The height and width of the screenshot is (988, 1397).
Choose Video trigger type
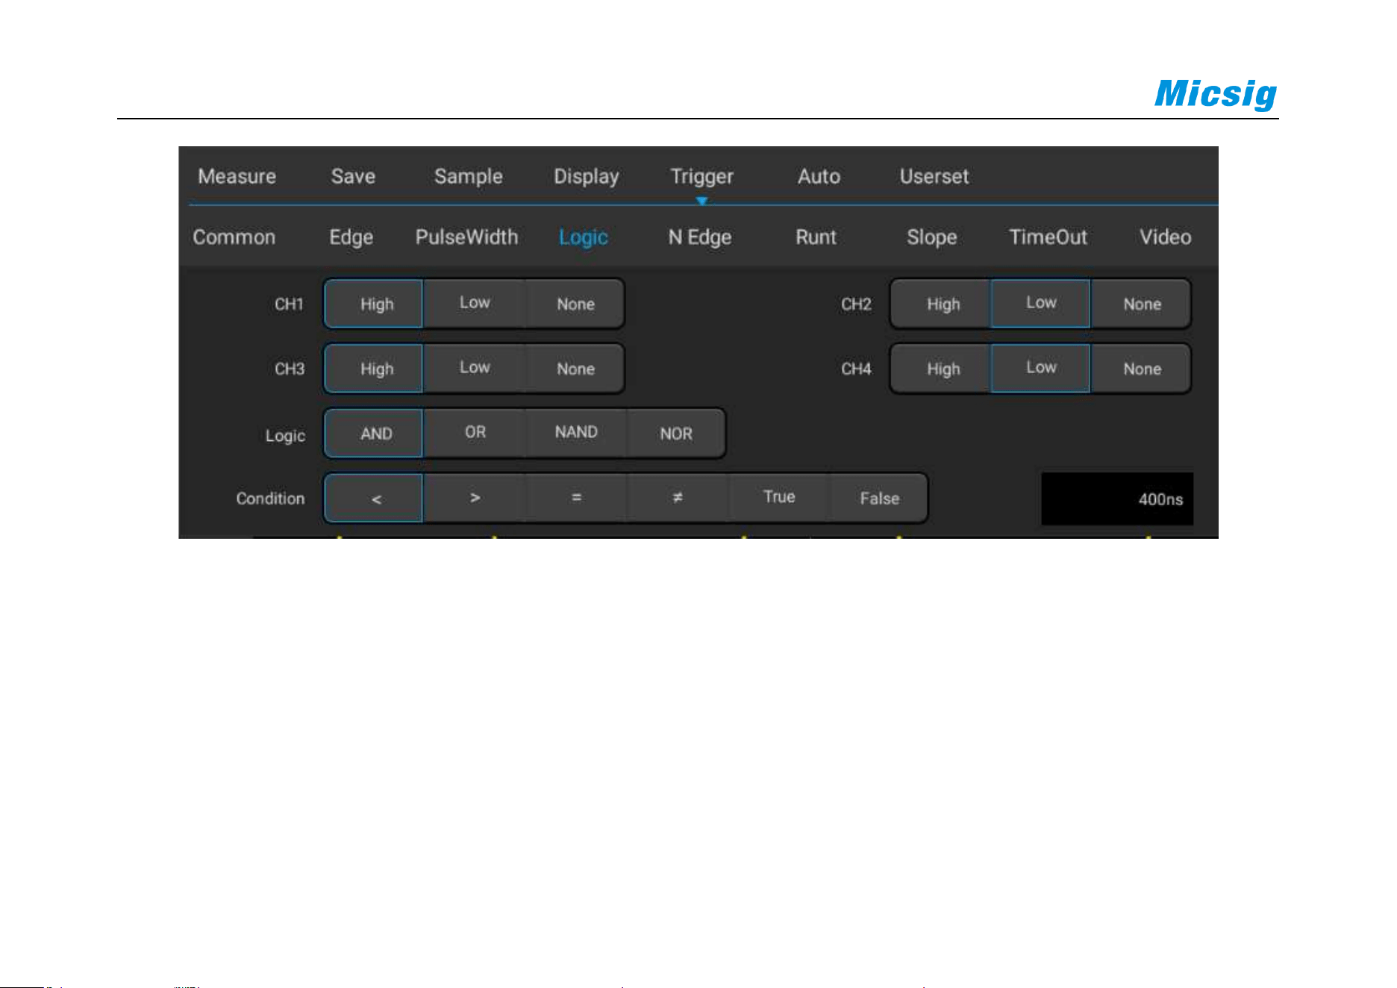pyautogui.click(x=1165, y=237)
